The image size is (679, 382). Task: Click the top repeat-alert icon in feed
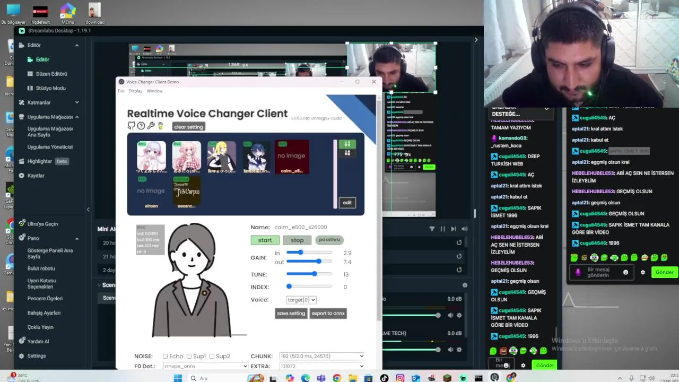point(459,242)
